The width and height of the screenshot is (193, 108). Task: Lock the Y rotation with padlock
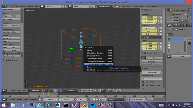pyautogui.click(x=160, y=31)
